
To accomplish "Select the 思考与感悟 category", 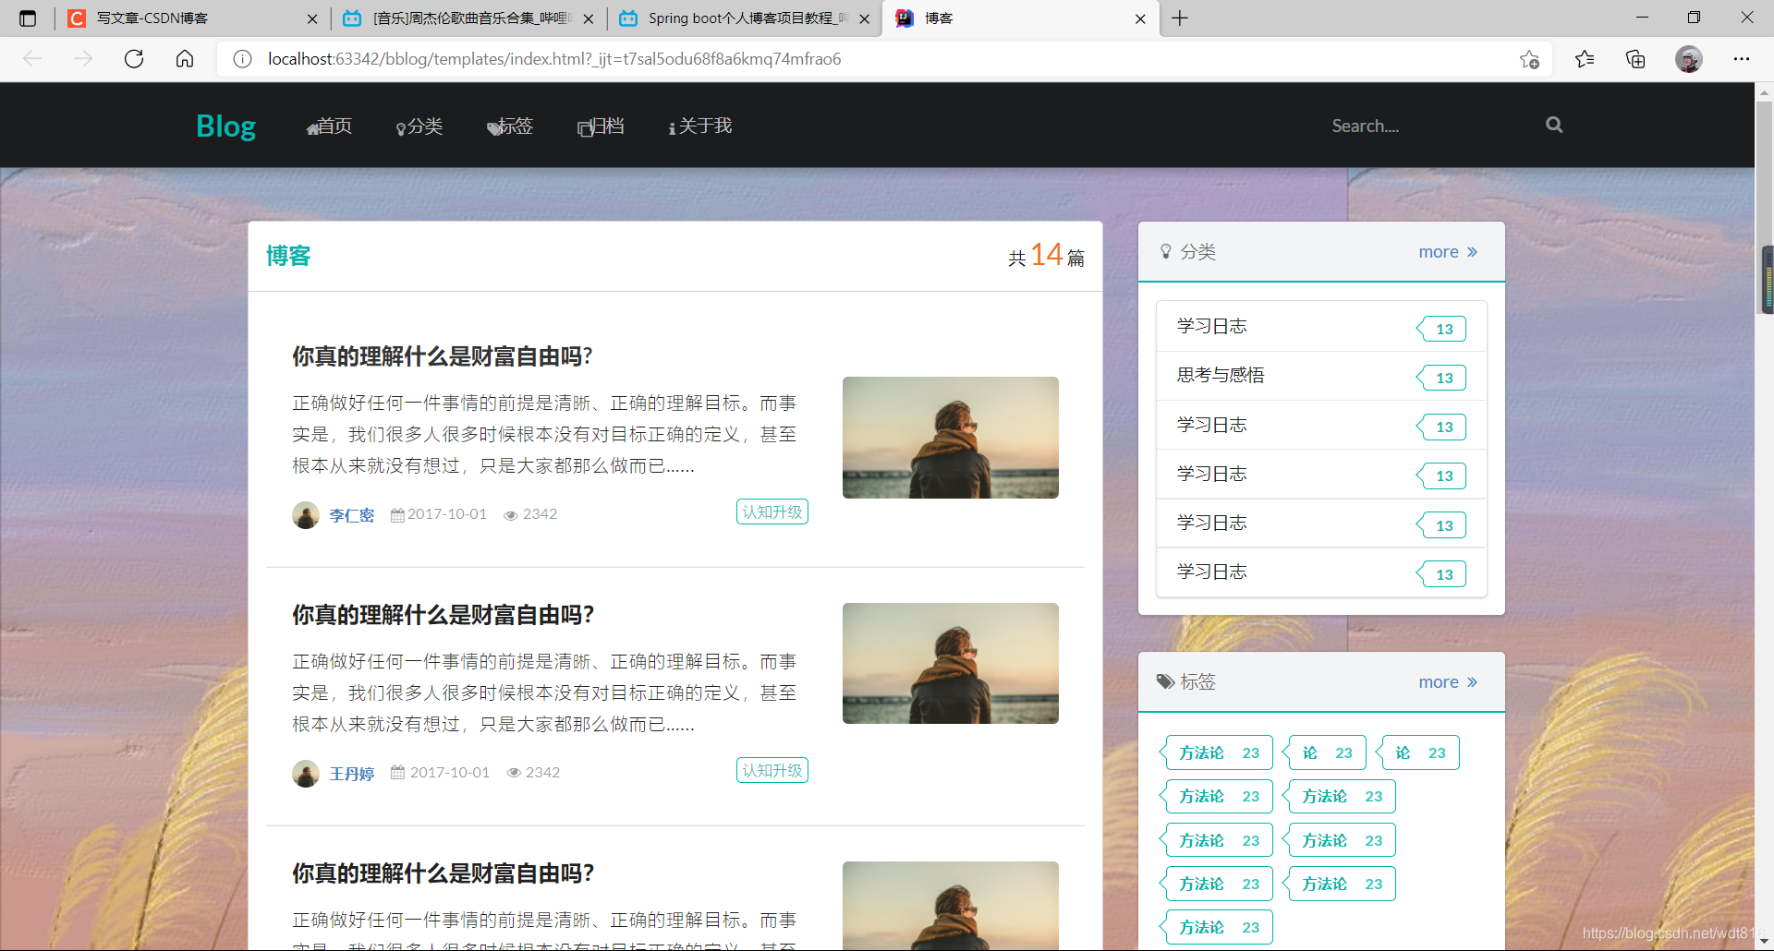I will 1321,375.
